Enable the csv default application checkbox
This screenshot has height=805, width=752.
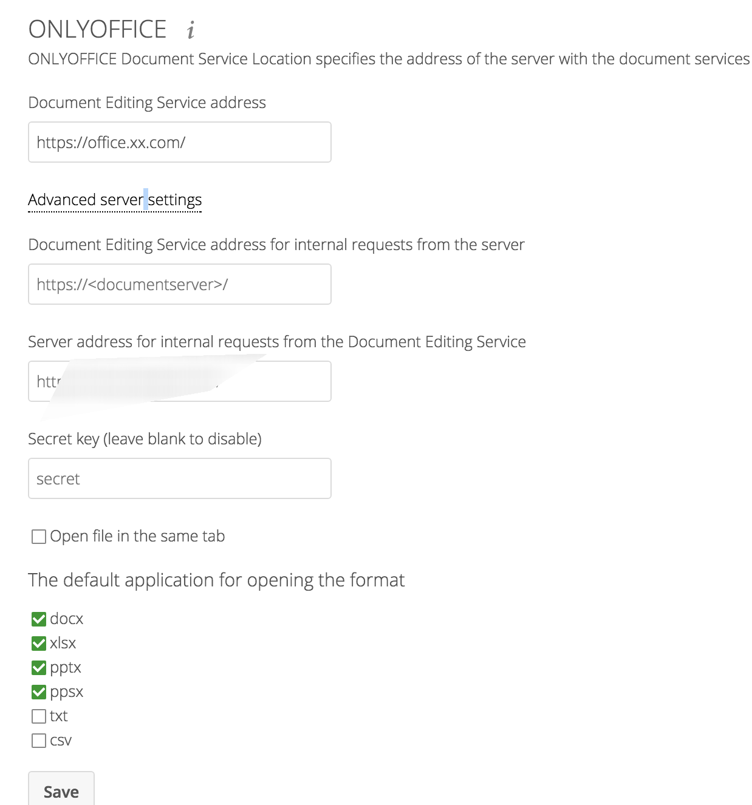(38, 740)
